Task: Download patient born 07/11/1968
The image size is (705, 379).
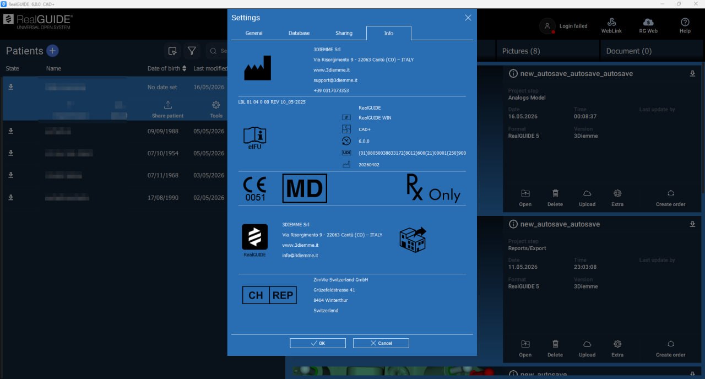Action: [x=10, y=175]
